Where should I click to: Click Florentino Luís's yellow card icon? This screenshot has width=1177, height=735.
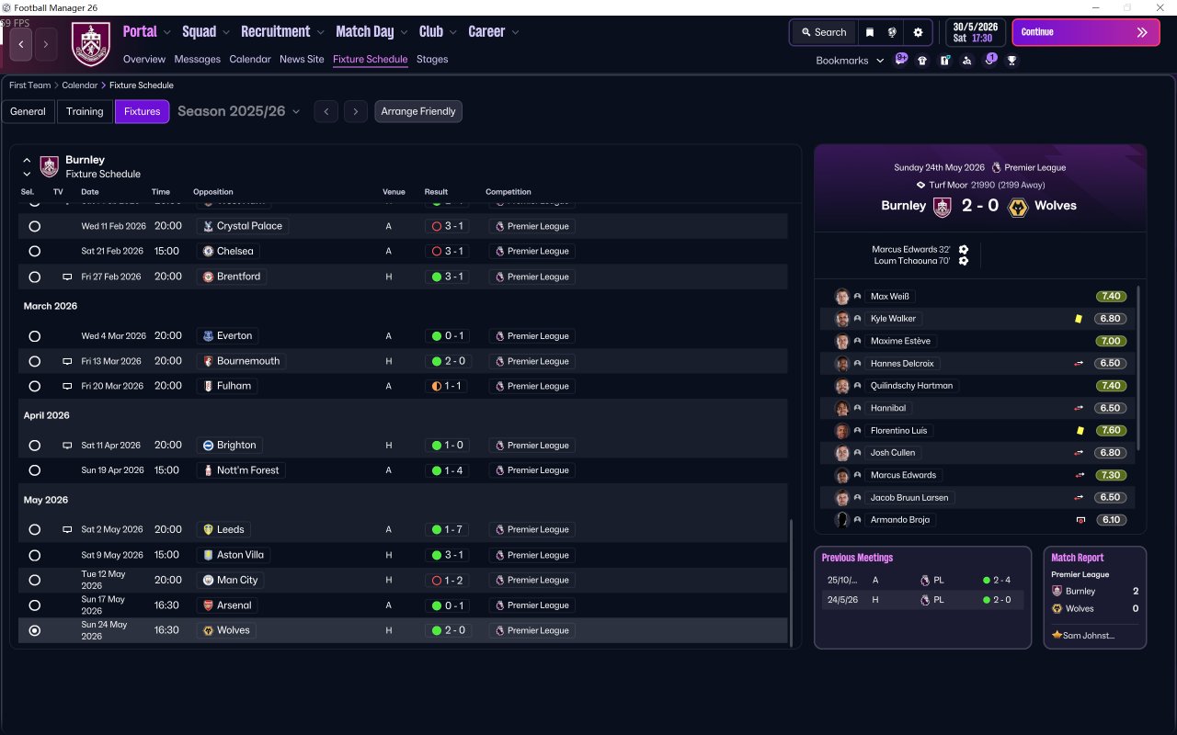(1079, 431)
